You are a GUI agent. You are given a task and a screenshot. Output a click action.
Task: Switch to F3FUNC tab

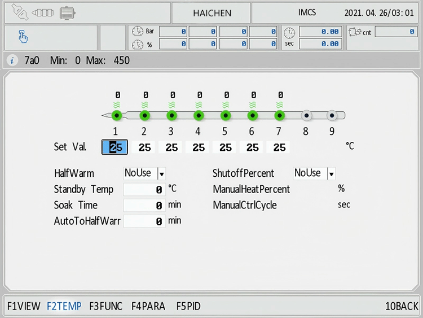pyautogui.click(x=106, y=306)
